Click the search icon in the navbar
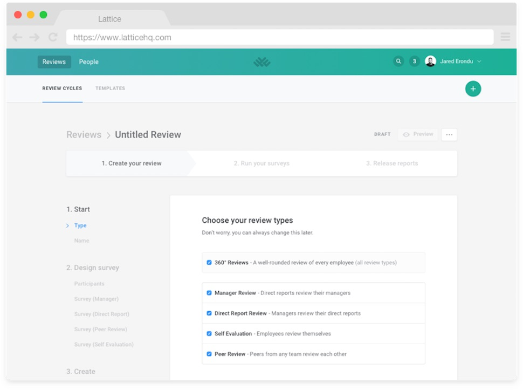The height and width of the screenshot is (390, 523). coord(398,61)
